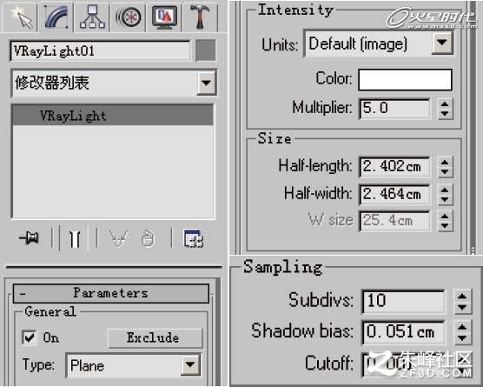
Task: Click the Exclude button
Action: pos(155,337)
